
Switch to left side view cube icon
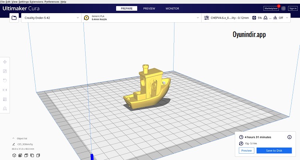click(32, 155)
